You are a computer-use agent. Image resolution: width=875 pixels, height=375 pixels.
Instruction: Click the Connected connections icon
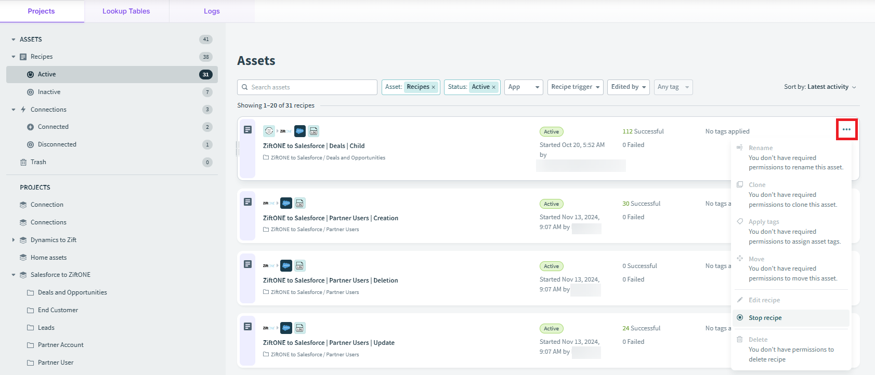pos(30,127)
